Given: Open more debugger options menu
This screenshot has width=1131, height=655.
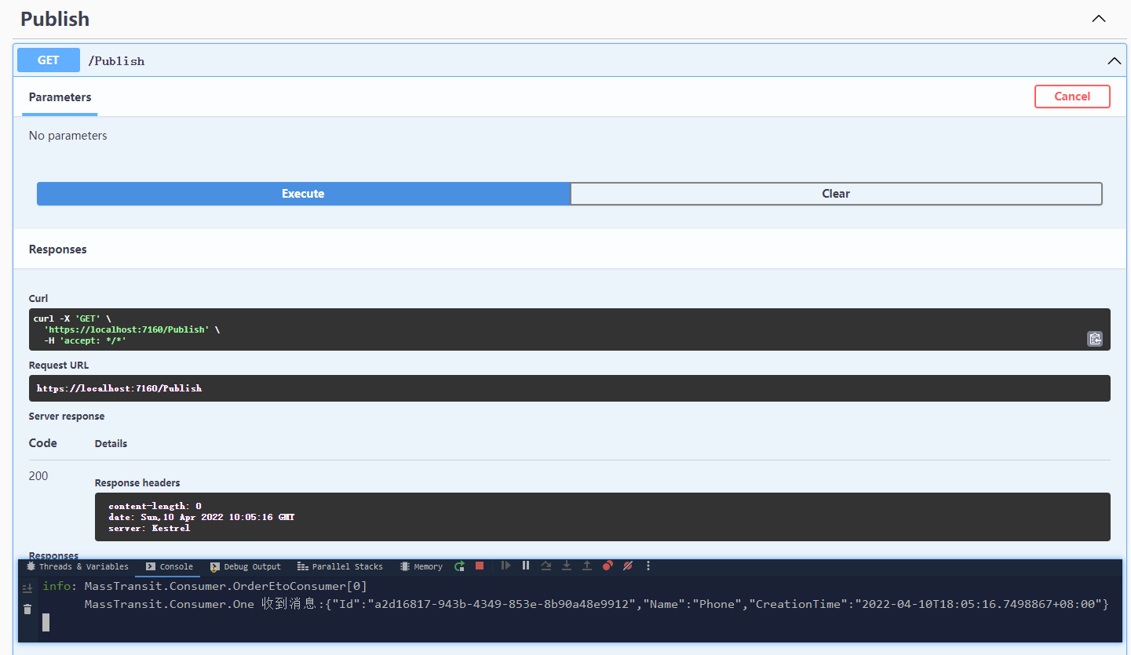Looking at the screenshot, I should [x=648, y=566].
